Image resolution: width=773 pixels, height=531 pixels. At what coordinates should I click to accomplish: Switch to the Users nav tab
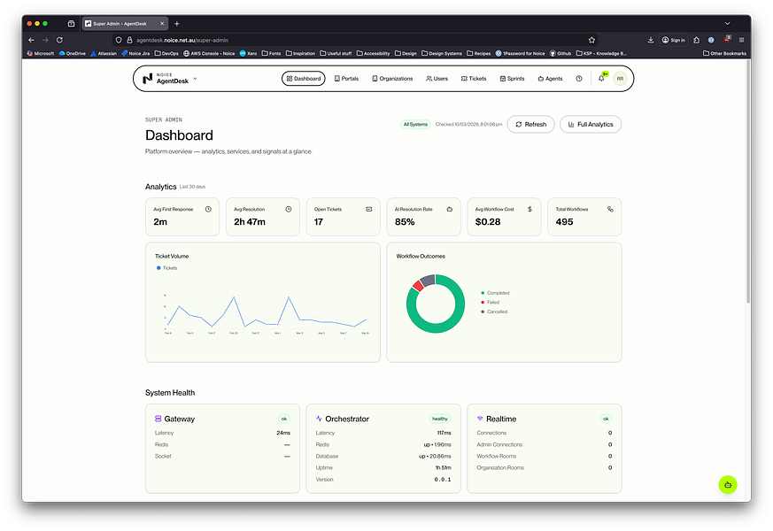coord(437,78)
